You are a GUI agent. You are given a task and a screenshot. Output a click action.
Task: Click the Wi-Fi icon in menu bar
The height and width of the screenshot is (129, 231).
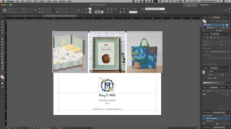(169, 1)
